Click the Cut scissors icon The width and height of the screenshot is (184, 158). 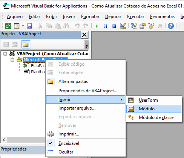[40, 26]
